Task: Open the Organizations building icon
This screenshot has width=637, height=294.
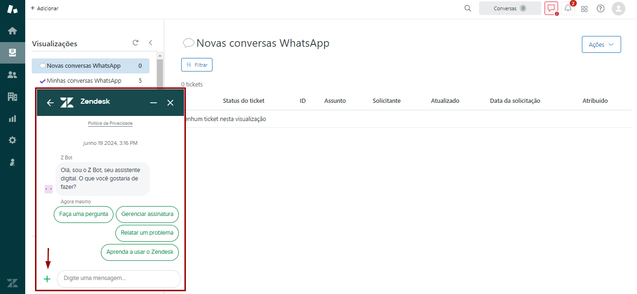Action: tap(13, 97)
